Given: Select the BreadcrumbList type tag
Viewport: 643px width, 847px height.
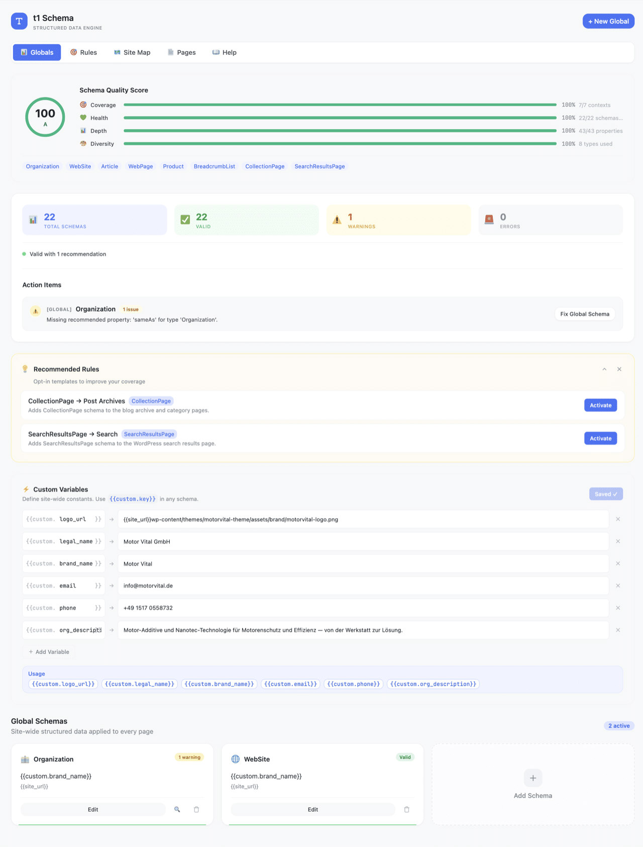Looking at the screenshot, I should [x=215, y=166].
